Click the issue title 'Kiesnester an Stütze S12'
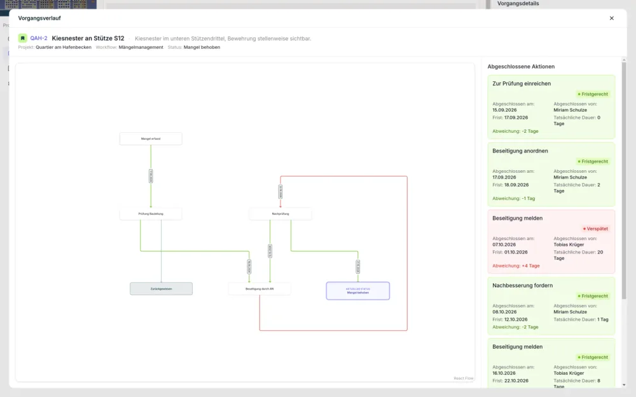The height and width of the screenshot is (397, 636). (88, 38)
